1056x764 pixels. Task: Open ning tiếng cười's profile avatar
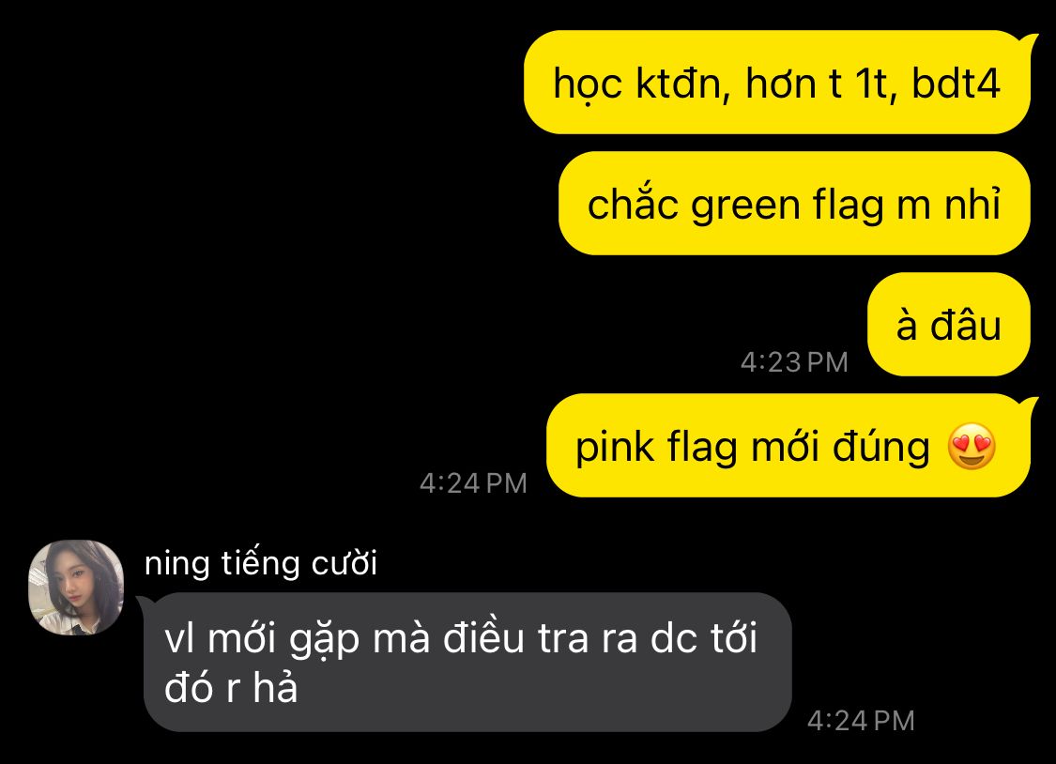click(x=76, y=587)
